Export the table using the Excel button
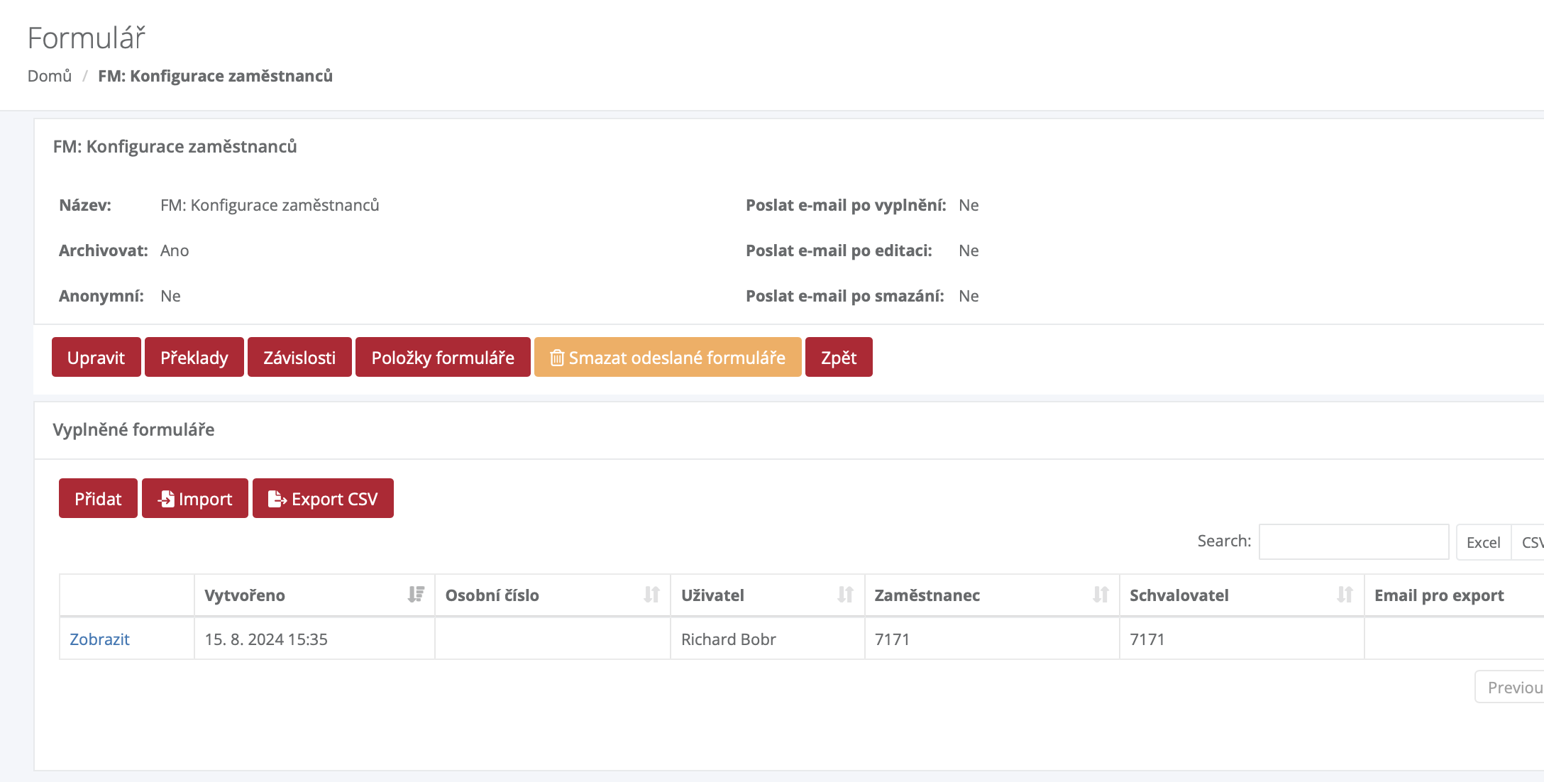The width and height of the screenshot is (1544, 782). click(x=1483, y=542)
